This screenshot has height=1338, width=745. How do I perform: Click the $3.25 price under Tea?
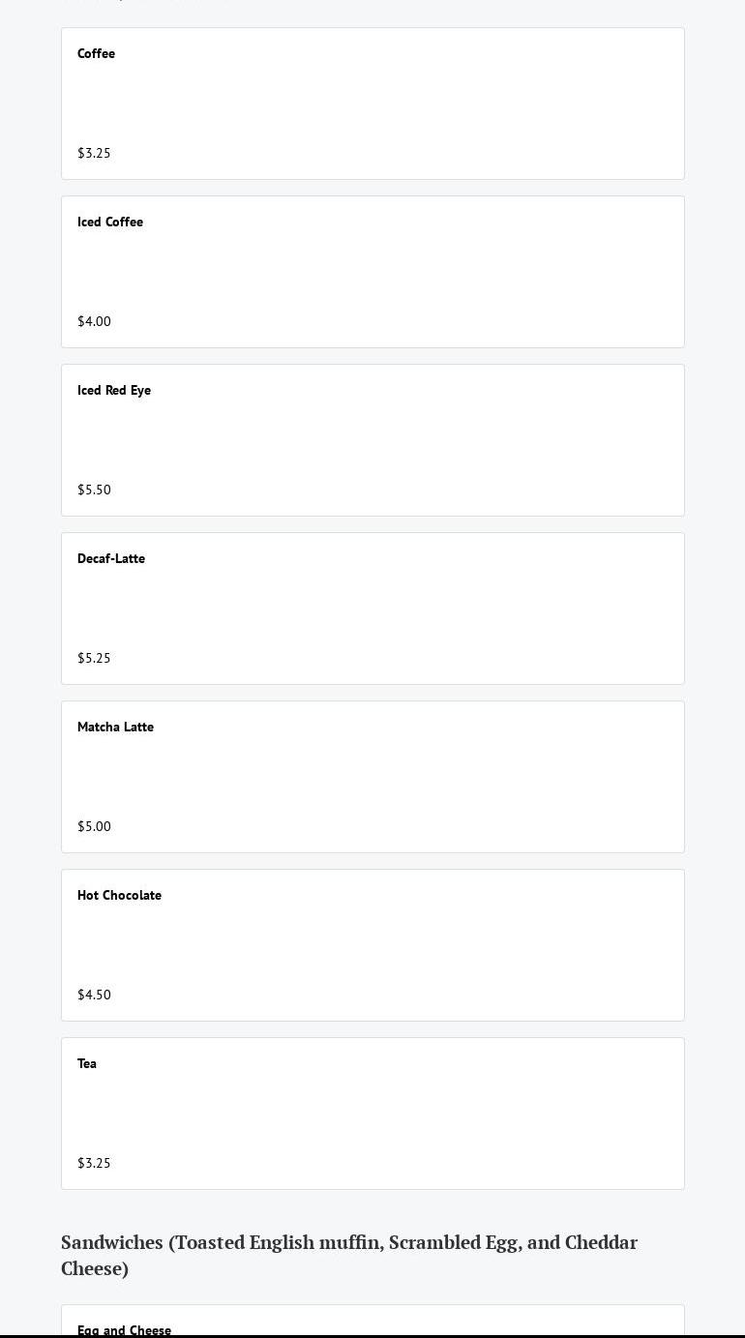tap(94, 1164)
